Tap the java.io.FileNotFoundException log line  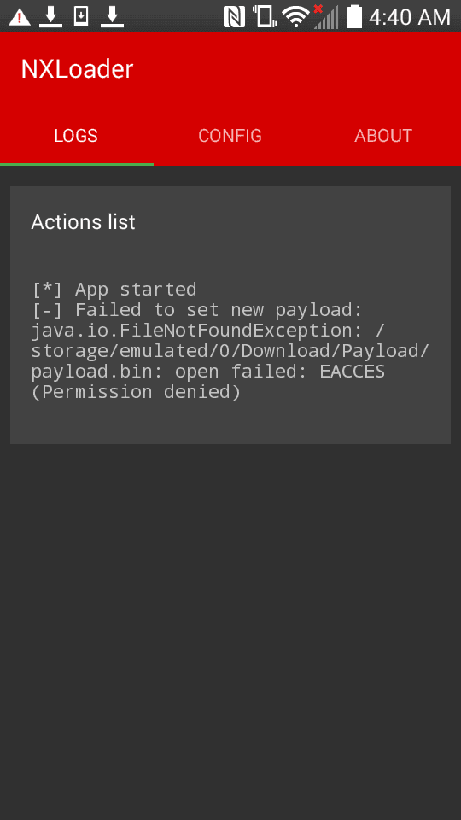coord(208,331)
